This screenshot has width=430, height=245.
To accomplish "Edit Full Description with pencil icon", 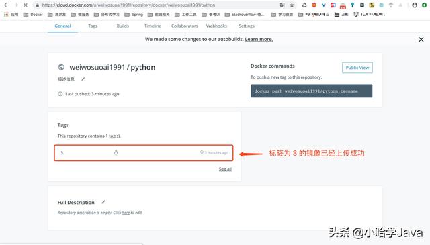I will click(103, 202).
